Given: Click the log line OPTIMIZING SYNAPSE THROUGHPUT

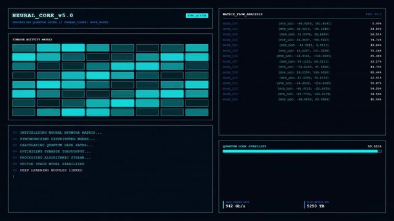Looking at the screenshot, I should 52,152.
